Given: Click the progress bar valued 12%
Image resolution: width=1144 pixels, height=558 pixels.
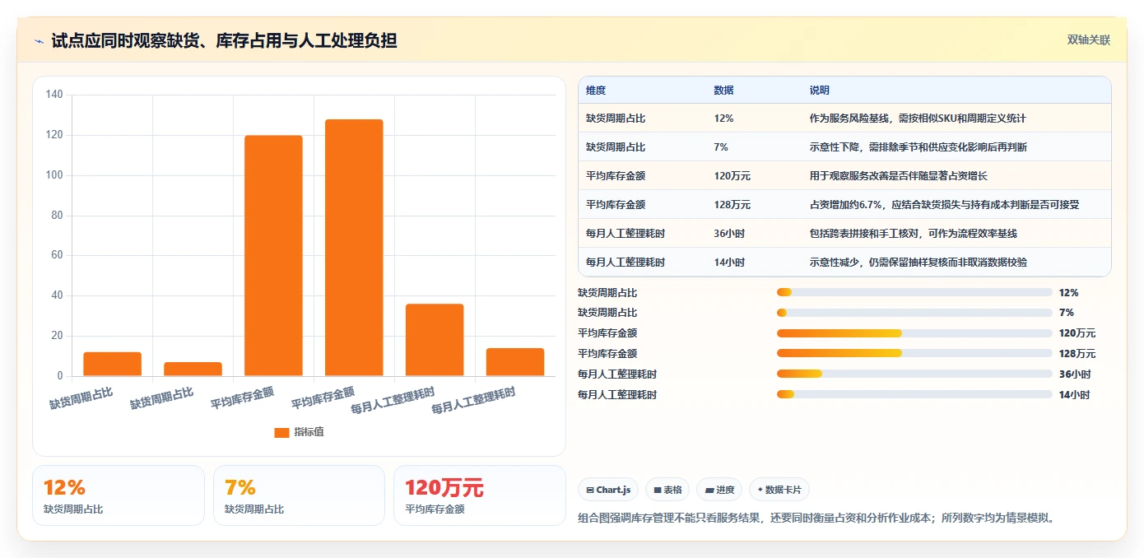Looking at the screenshot, I should tap(914, 292).
